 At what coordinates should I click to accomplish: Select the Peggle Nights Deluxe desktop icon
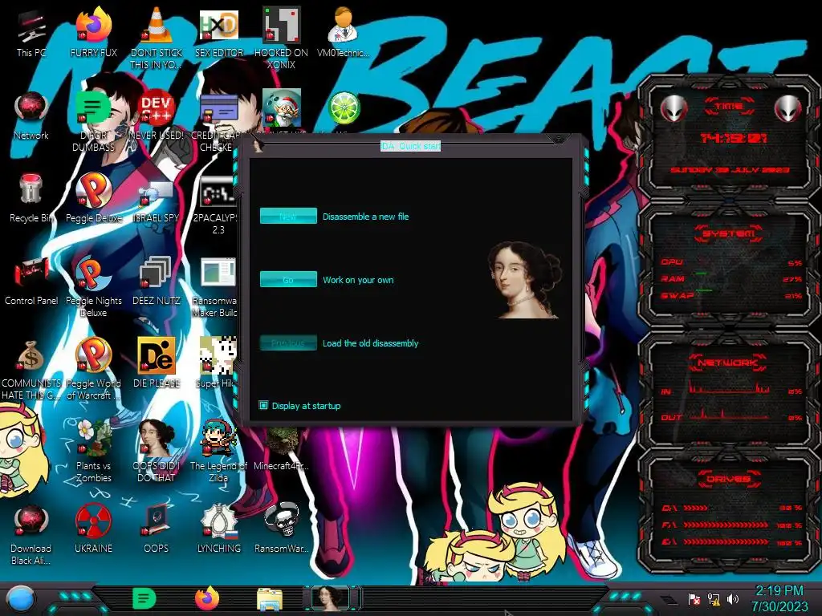[x=94, y=286]
